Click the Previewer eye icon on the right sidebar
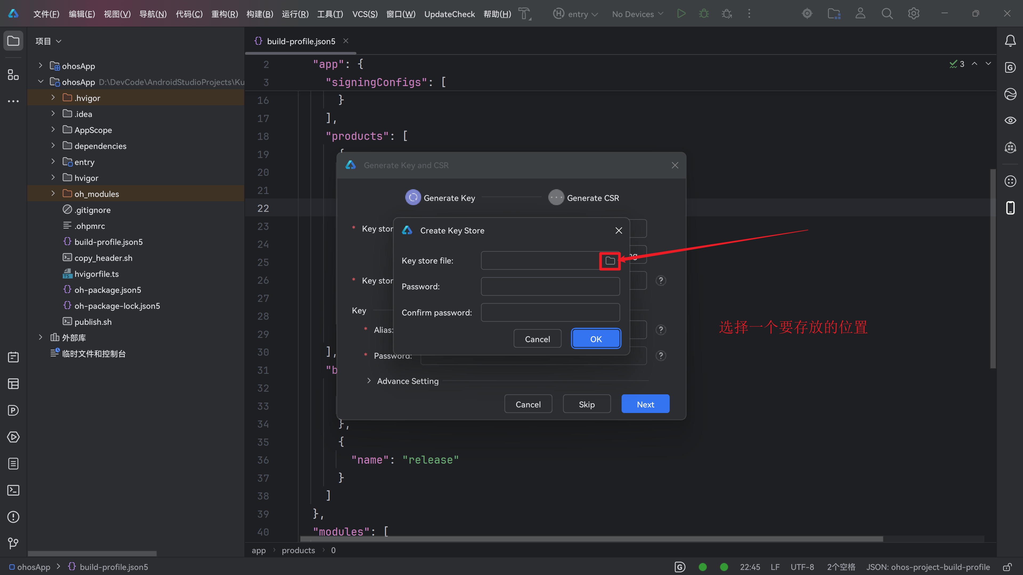Screen dimensions: 1023x575 point(1010,120)
